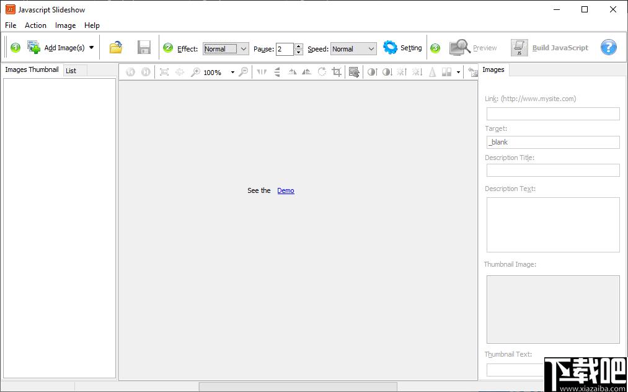Click the sharpen cone icon
Screen dimensions: 628x392
[x=432, y=72]
